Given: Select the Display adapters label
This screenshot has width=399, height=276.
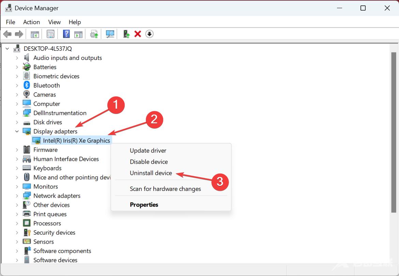Looking at the screenshot, I should [55, 131].
